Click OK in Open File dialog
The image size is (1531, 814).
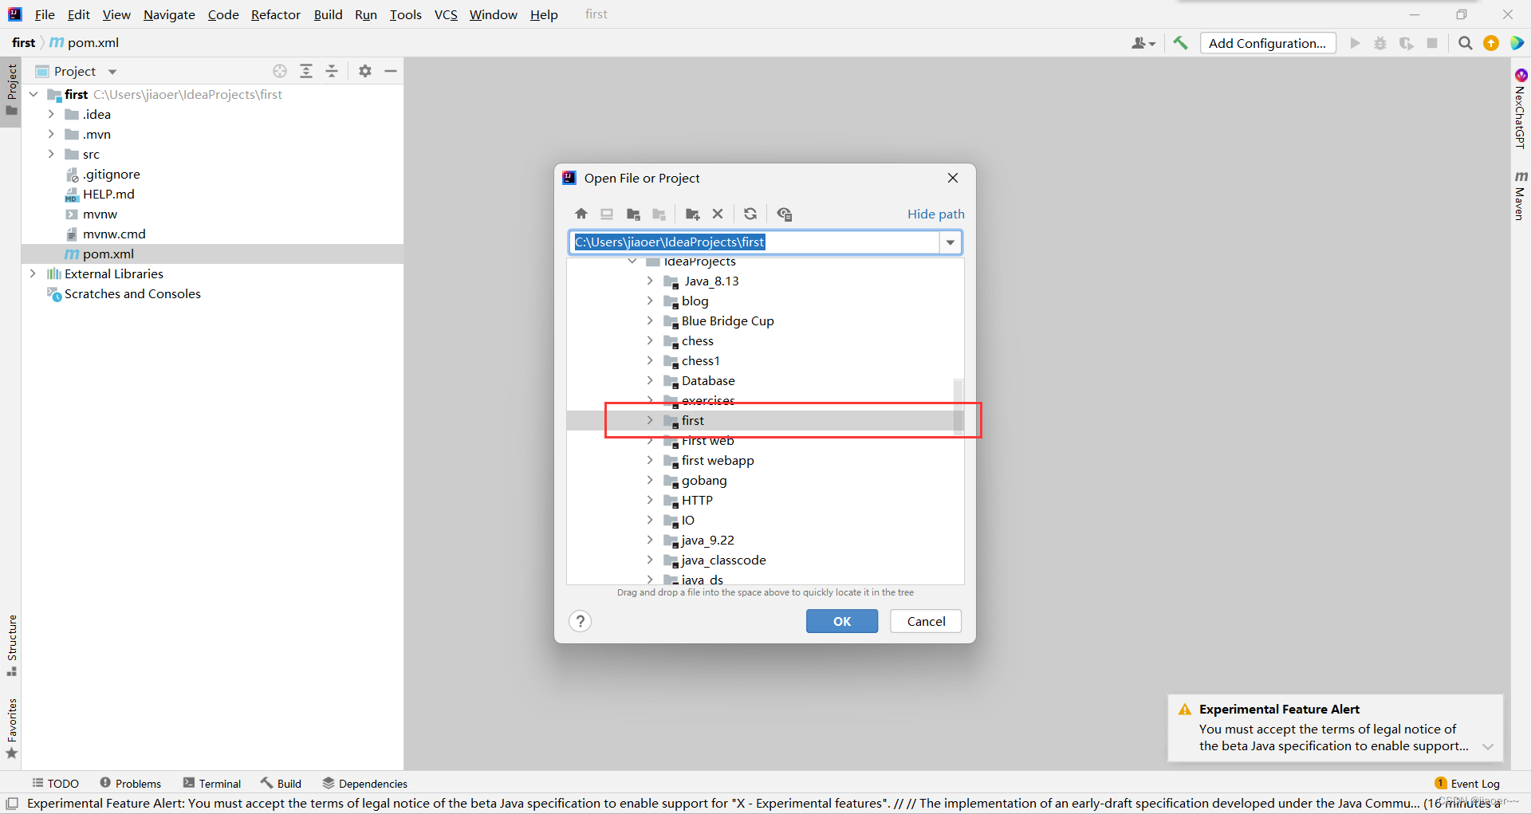[842, 621]
